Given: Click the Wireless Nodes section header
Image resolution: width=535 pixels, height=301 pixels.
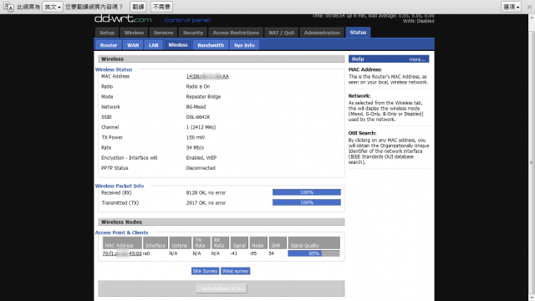Looking at the screenshot, I should 221,222.
